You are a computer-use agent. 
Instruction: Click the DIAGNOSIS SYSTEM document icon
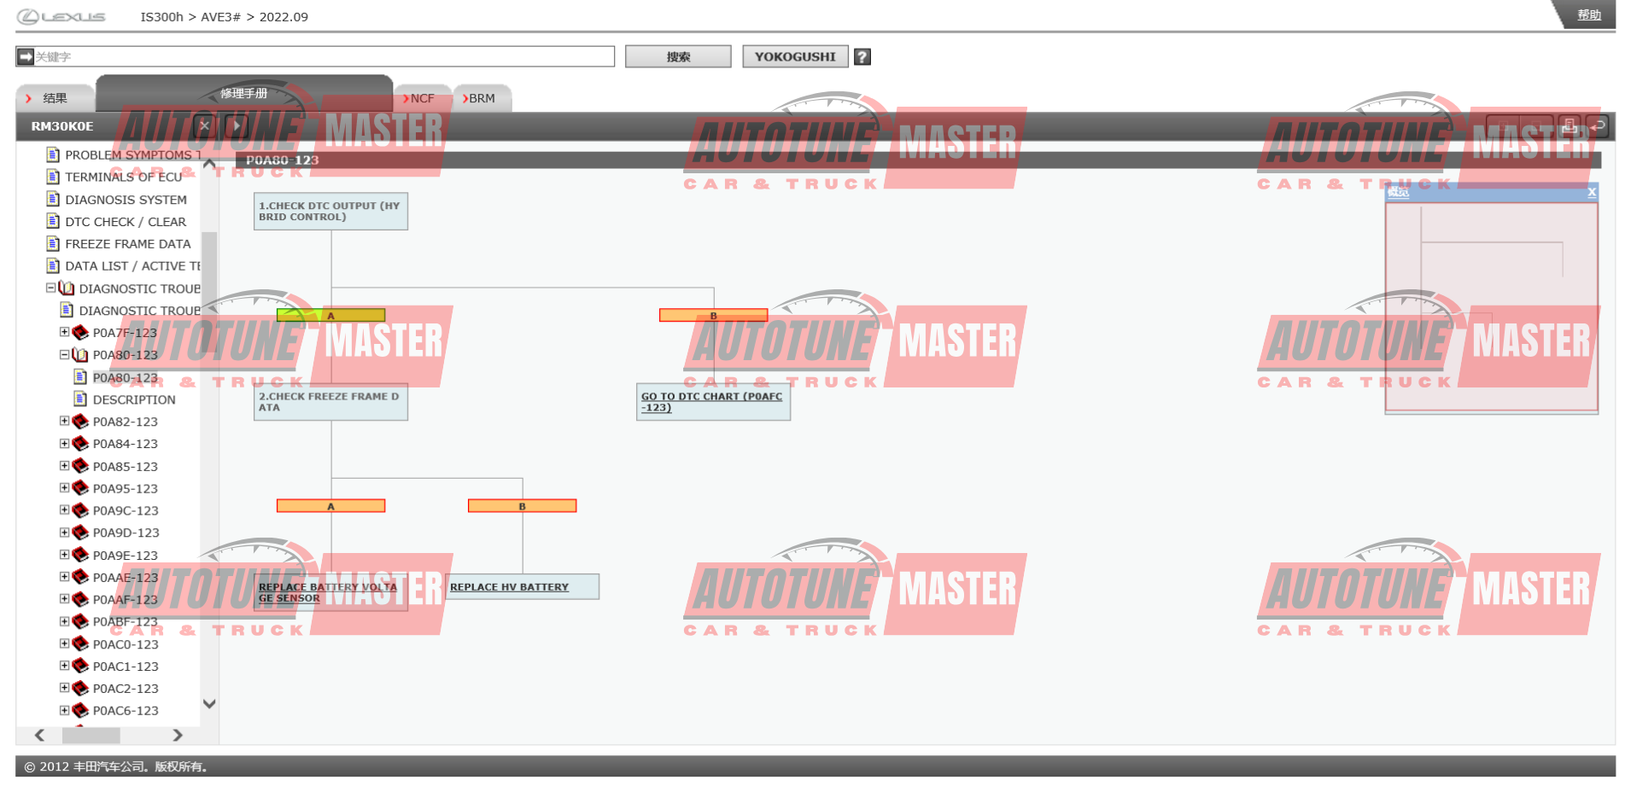53,199
